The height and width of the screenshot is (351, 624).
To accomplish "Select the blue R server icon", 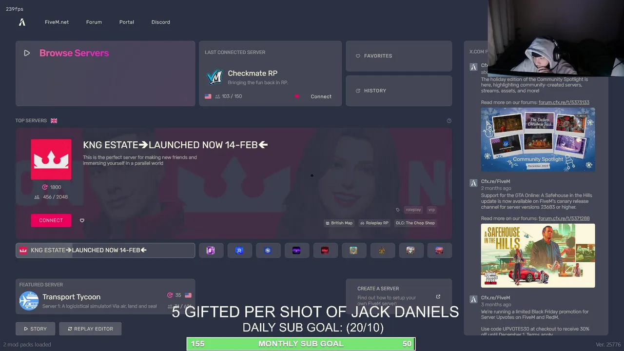I will coord(239,251).
